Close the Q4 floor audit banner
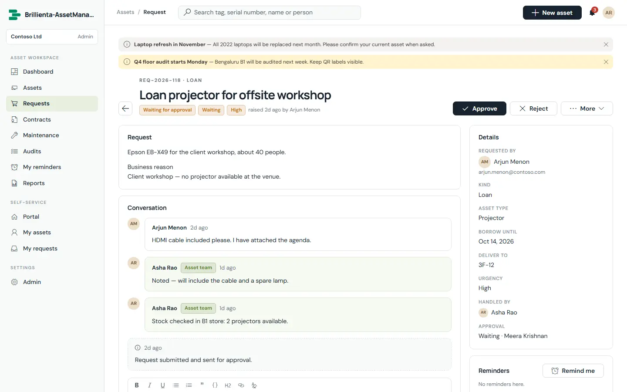This screenshot has width=627, height=392. (x=606, y=62)
